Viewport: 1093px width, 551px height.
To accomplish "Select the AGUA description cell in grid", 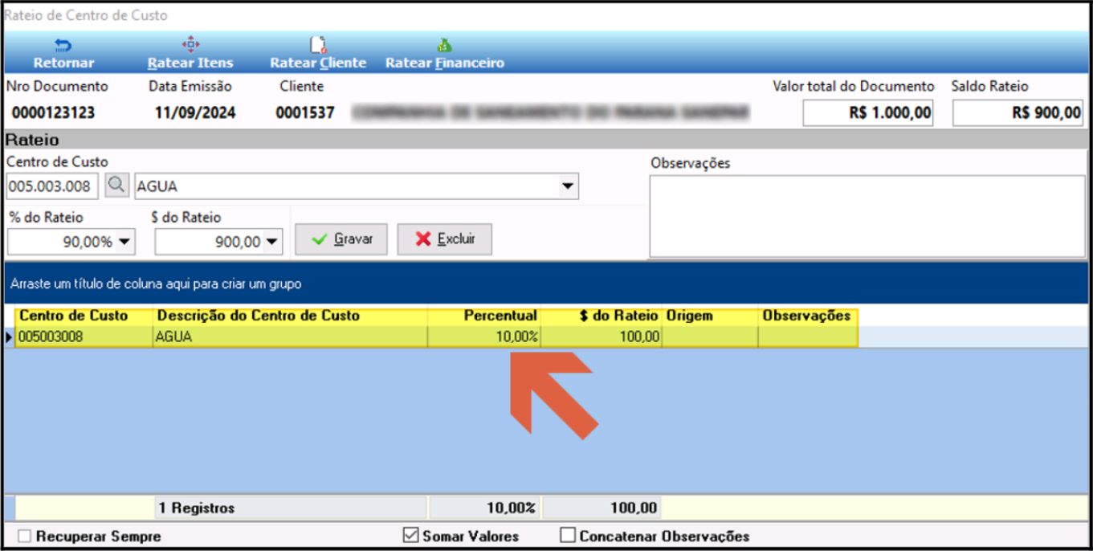I will (x=290, y=337).
